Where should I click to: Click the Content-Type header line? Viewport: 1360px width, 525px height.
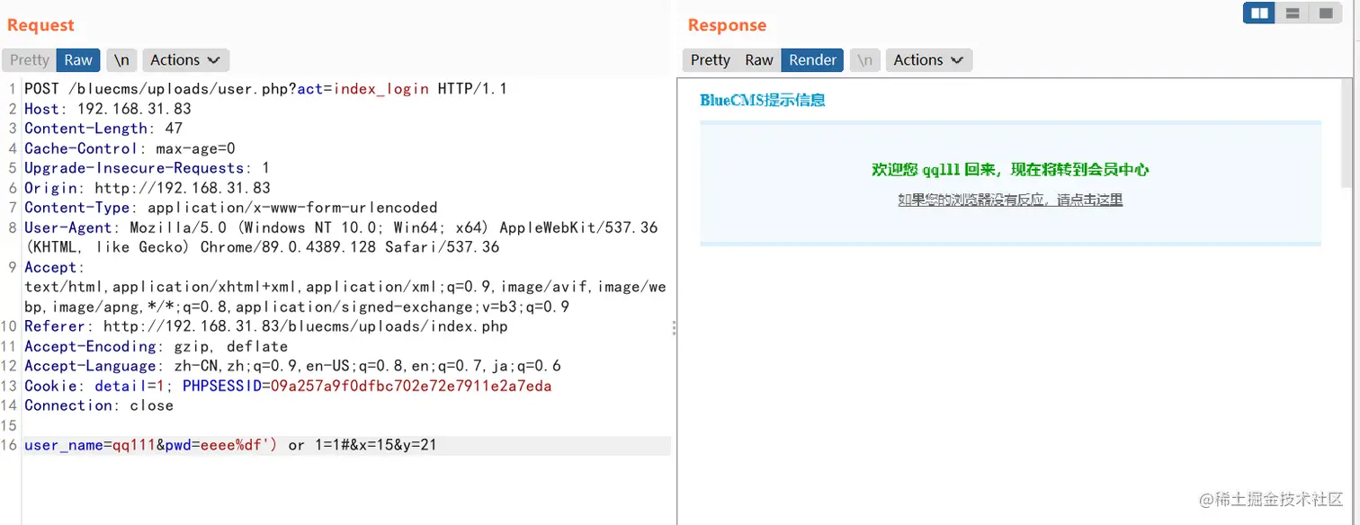click(x=231, y=208)
